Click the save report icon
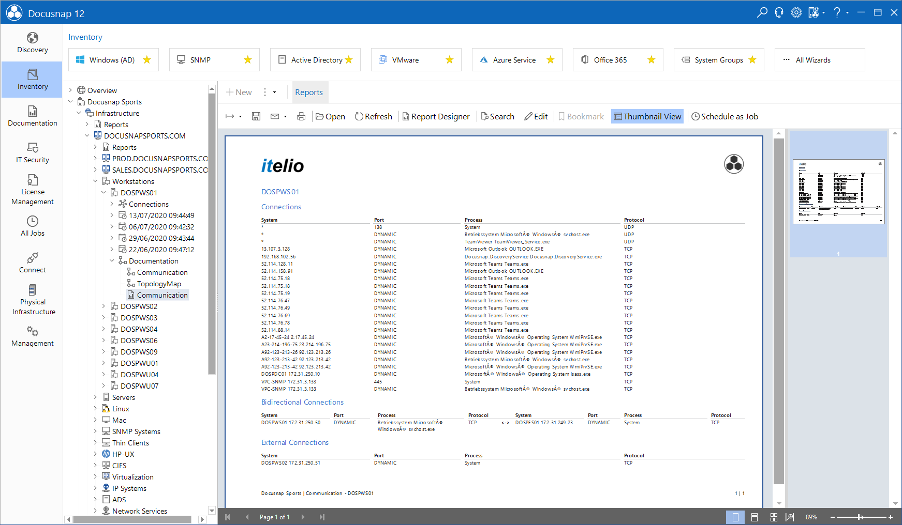This screenshot has height=525, width=902. (x=256, y=116)
